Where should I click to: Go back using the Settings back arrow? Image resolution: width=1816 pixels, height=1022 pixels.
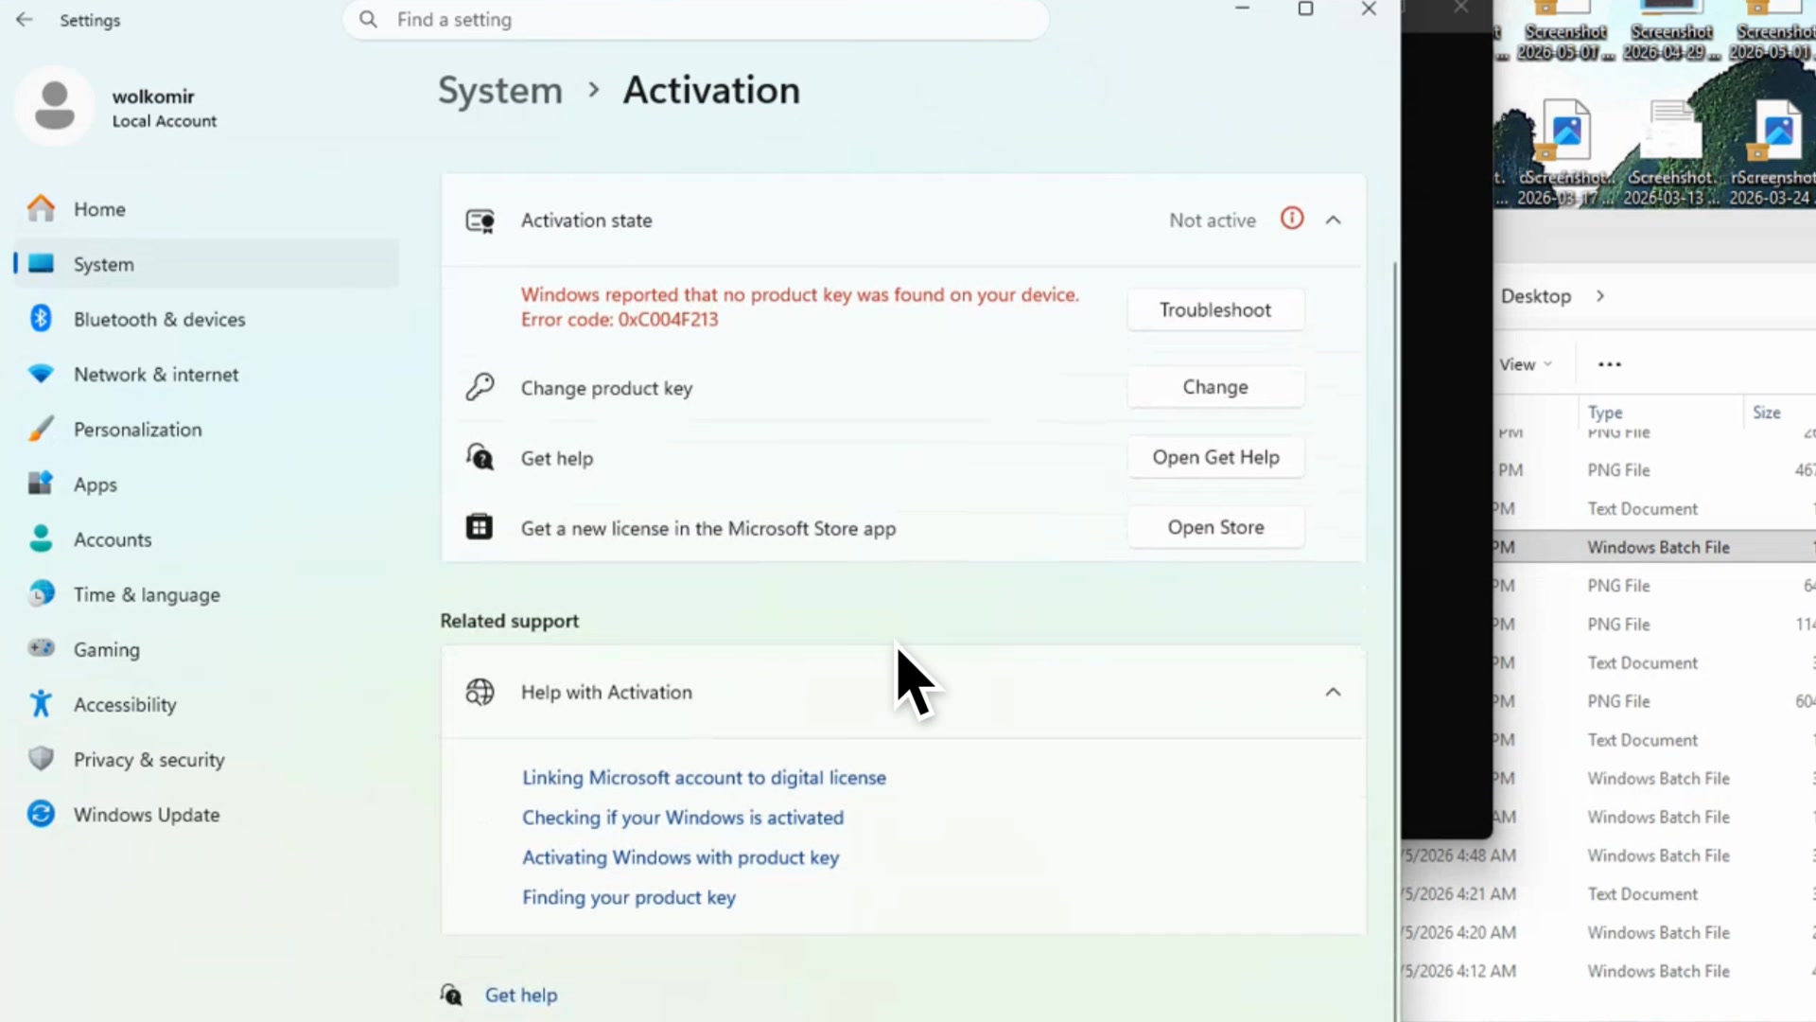[25, 20]
